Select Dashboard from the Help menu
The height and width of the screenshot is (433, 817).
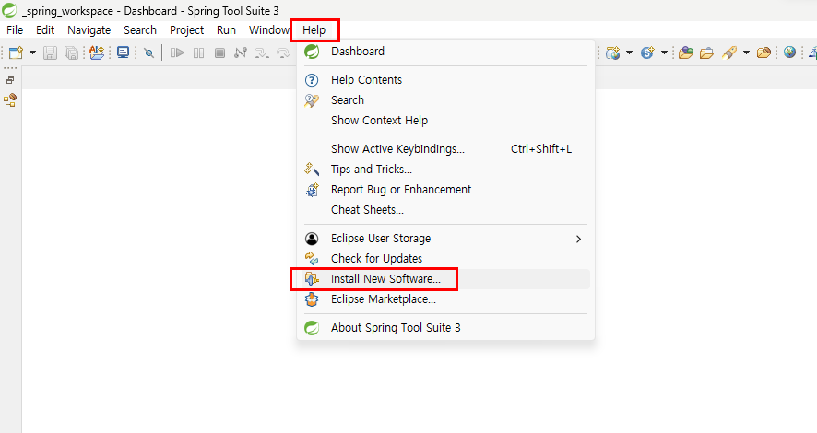pyautogui.click(x=445, y=52)
